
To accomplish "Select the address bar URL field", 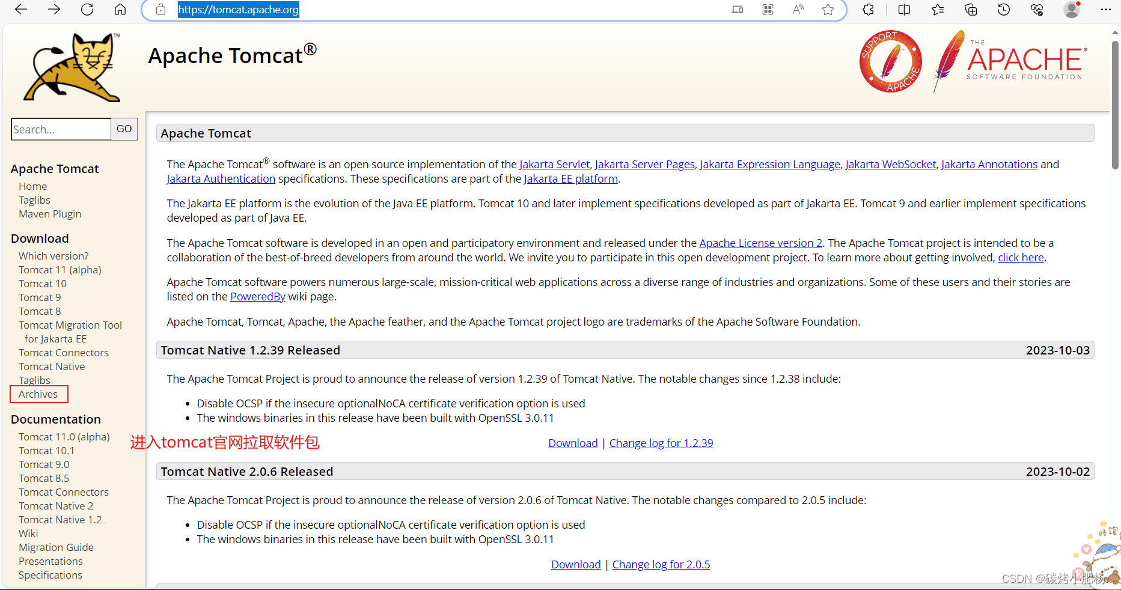I will coord(238,10).
